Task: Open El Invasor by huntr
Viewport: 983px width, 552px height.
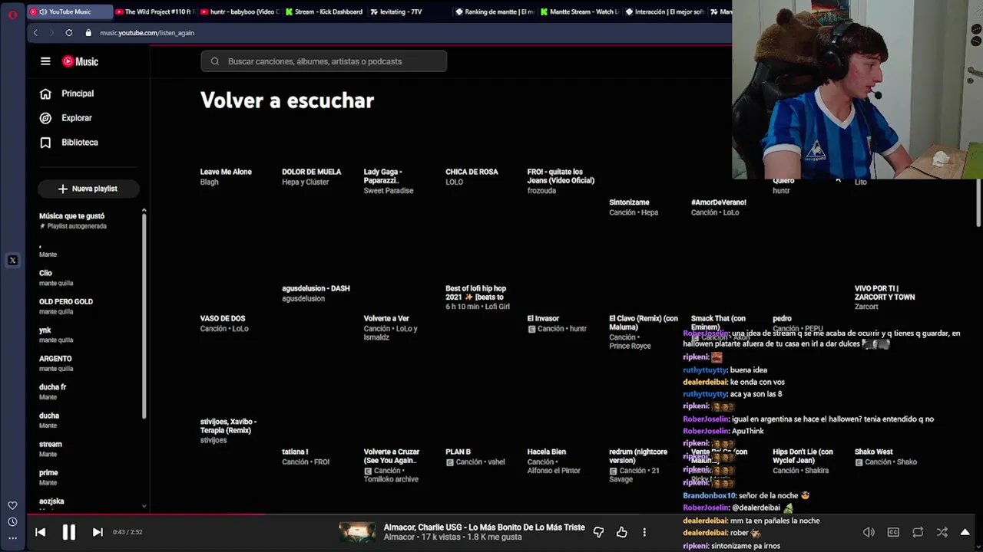Action: 543,318
